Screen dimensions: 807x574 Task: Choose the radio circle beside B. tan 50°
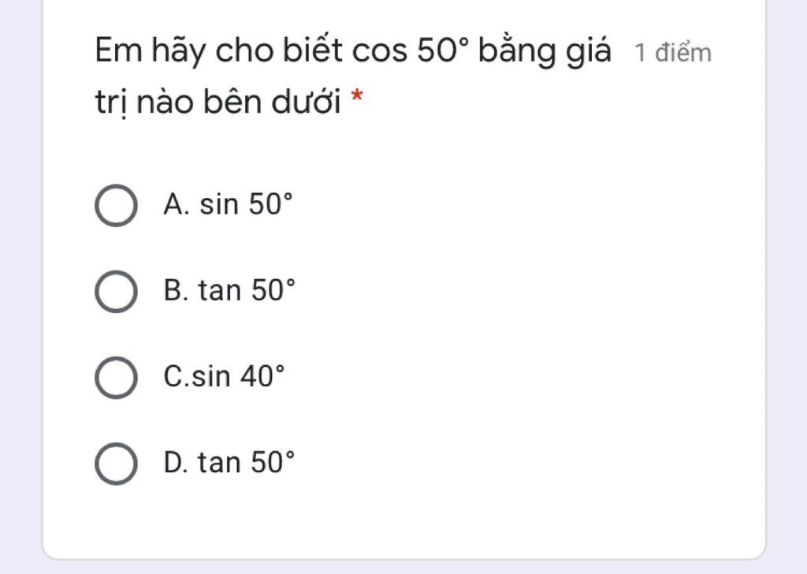coord(115,292)
